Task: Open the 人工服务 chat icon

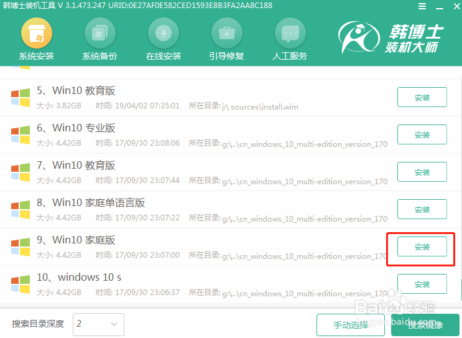Action: point(290,33)
